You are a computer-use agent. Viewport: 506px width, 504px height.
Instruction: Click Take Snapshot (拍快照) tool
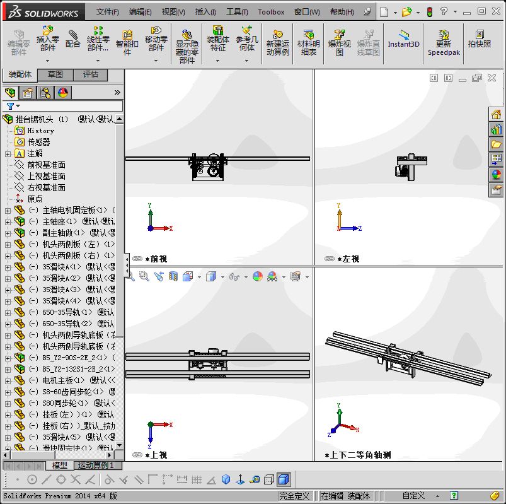(480, 38)
